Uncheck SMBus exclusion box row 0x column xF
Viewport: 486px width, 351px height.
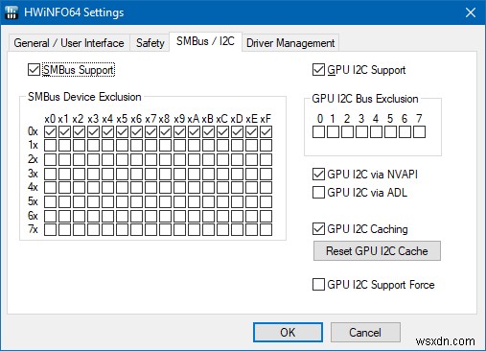[266, 131]
